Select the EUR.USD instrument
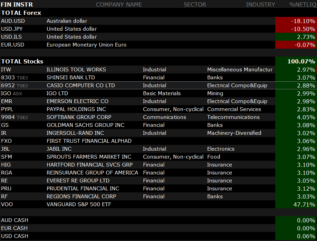This screenshot has width=317, height=241. pos(12,44)
